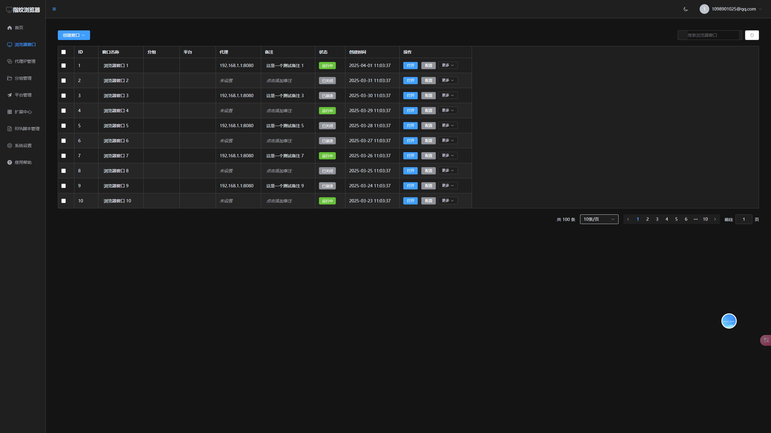Open the 10条/页 page size selector

pyautogui.click(x=599, y=219)
